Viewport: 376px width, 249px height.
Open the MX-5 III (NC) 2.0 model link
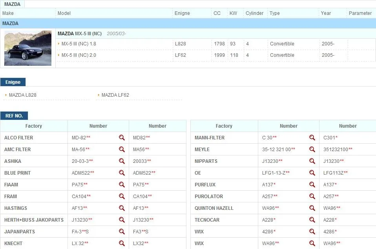(78, 55)
